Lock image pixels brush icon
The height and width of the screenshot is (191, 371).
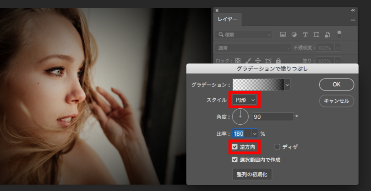point(248,61)
